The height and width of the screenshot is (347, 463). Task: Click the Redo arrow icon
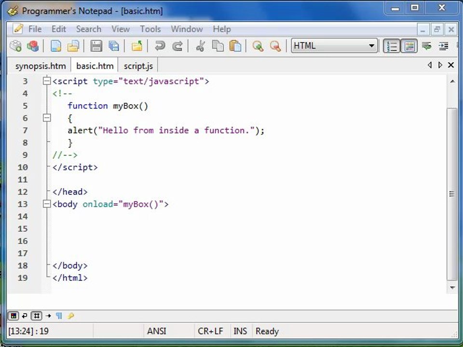(177, 46)
